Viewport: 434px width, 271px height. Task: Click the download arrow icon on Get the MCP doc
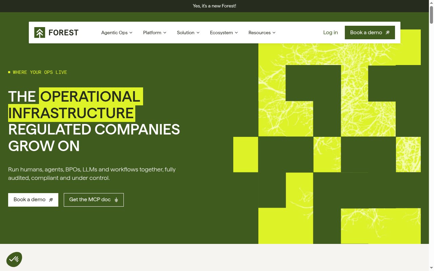click(116, 200)
